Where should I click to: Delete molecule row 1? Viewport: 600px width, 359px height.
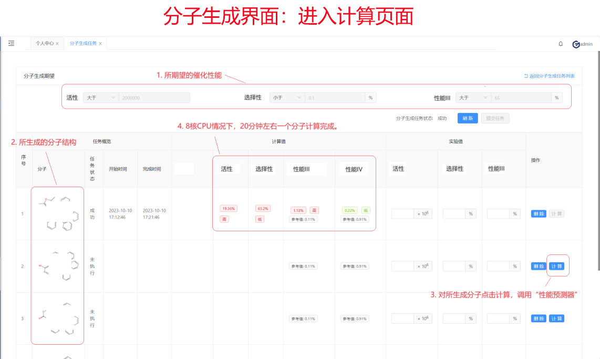539,214
